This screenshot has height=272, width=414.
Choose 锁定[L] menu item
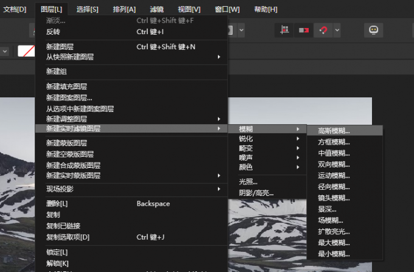pyautogui.click(x=132, y=253)
